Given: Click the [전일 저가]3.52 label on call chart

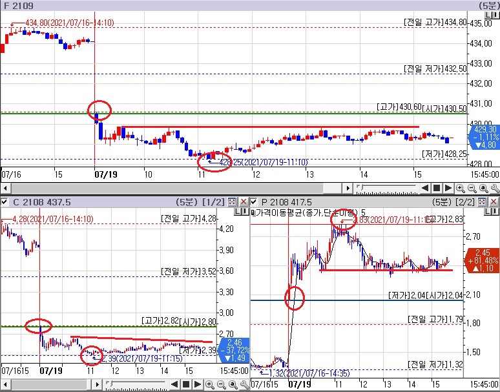Looking at the screenshot, I should point(189,271).
